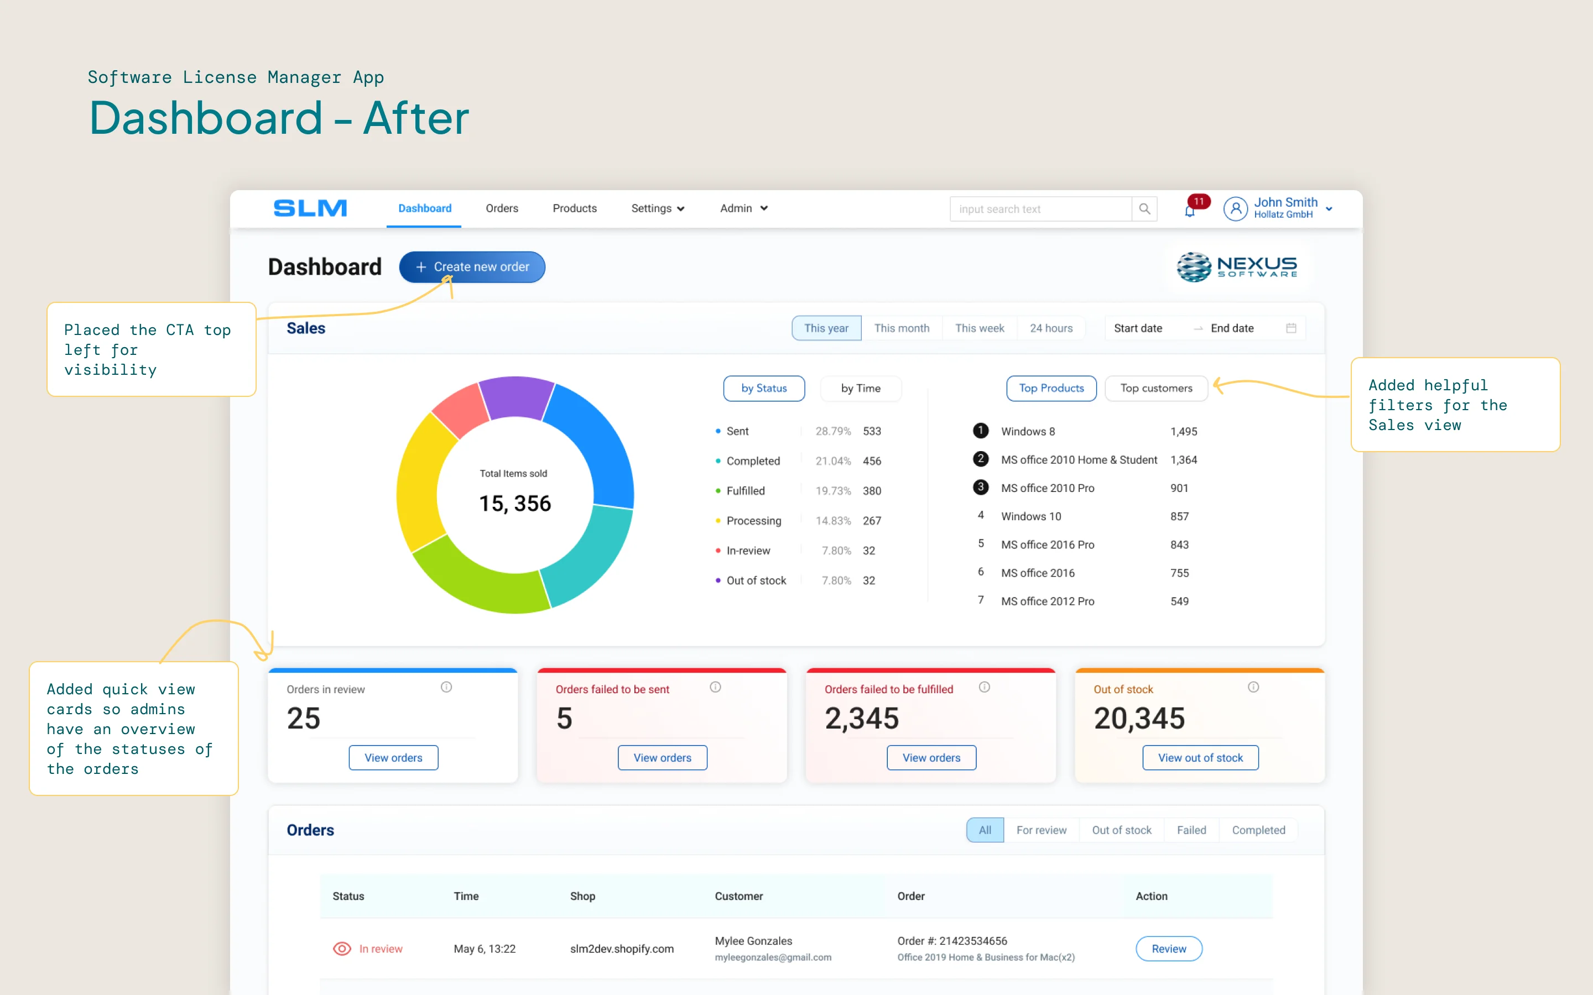1593x995 pixels.
Task: Click info icon on Orders failed to be fulfilled
Action: pos(984,687)
